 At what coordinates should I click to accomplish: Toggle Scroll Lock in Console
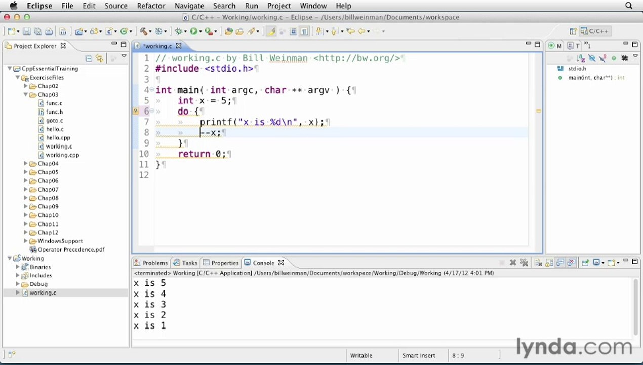pos(549,263)
